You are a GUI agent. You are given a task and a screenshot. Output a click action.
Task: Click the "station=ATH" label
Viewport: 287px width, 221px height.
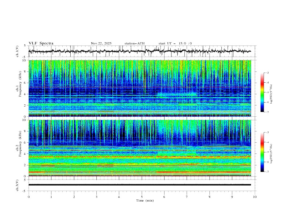(134, 43)
